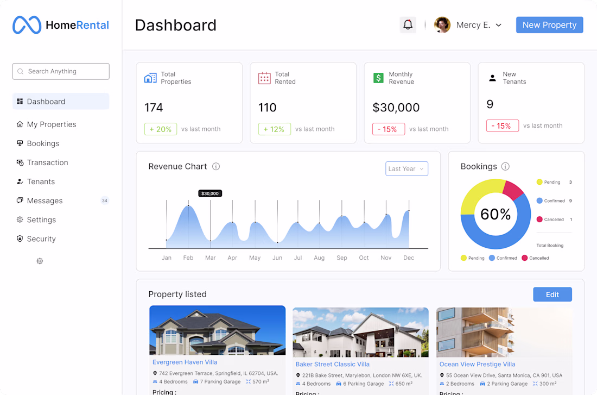
Task: Click the My Properties house icon
Action: tap(20, 124)
